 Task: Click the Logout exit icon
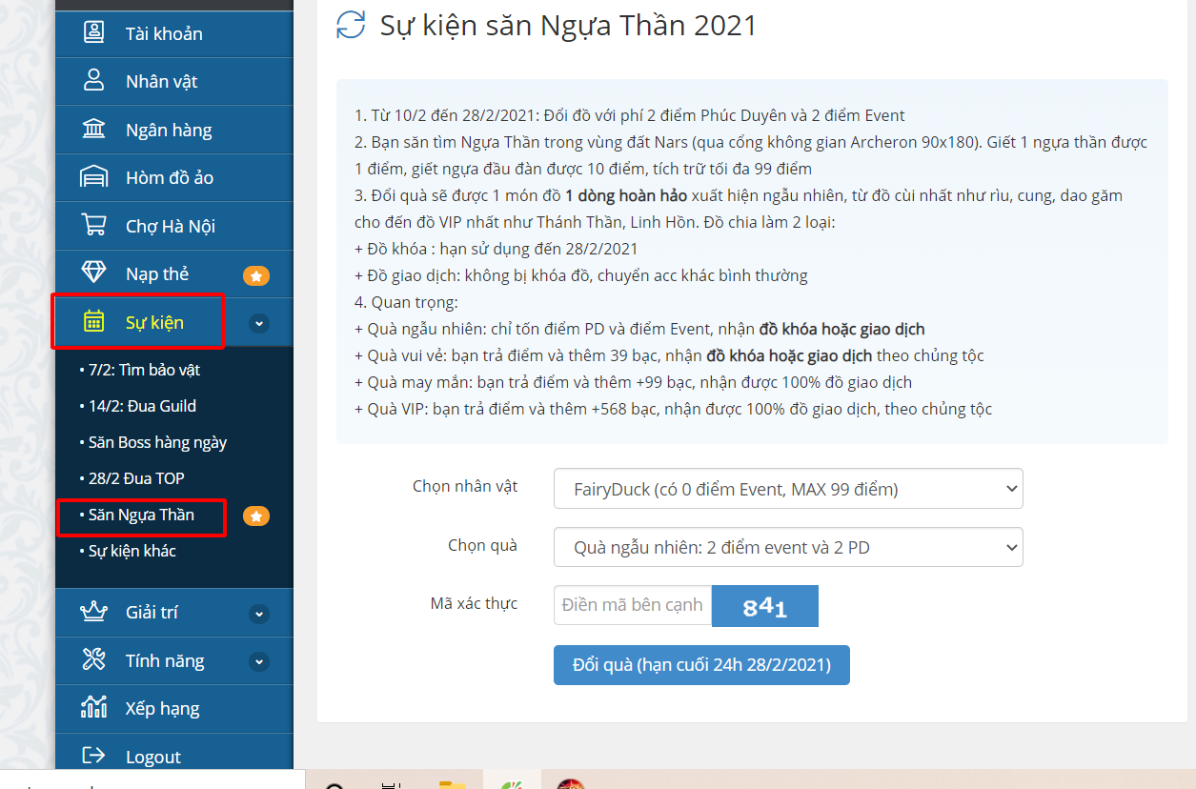pos(93,757)
